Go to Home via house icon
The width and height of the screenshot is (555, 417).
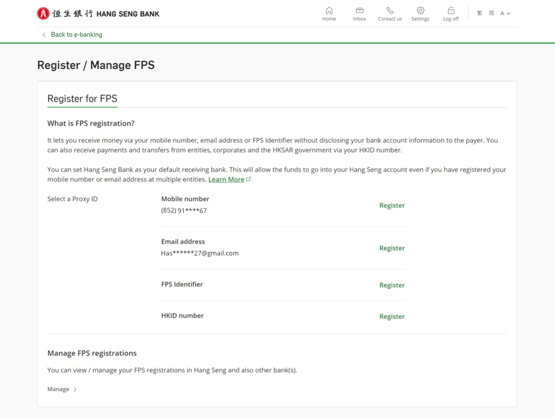(329, 10)
